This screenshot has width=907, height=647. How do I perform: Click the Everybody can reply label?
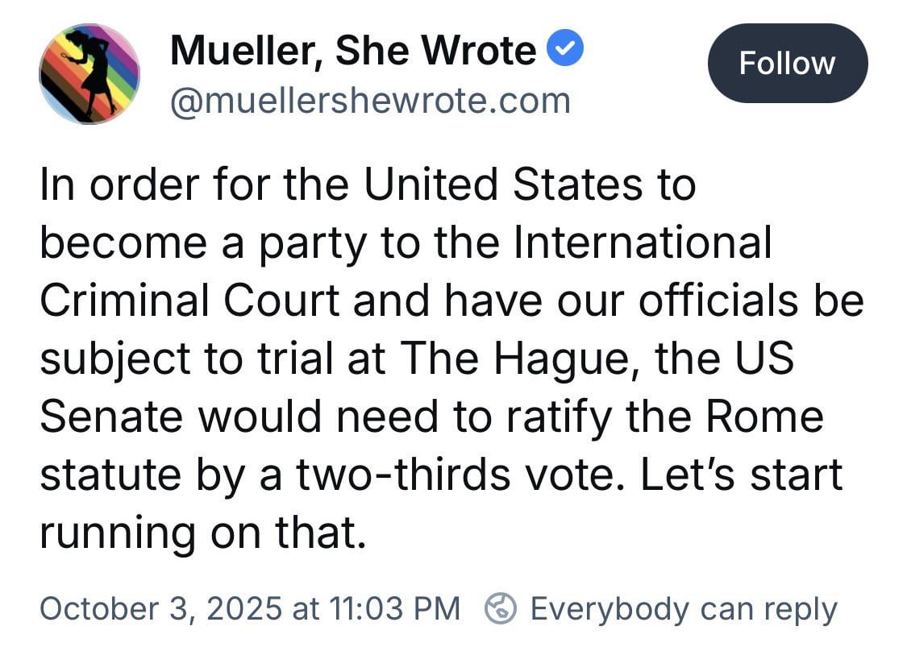[684, 608]
